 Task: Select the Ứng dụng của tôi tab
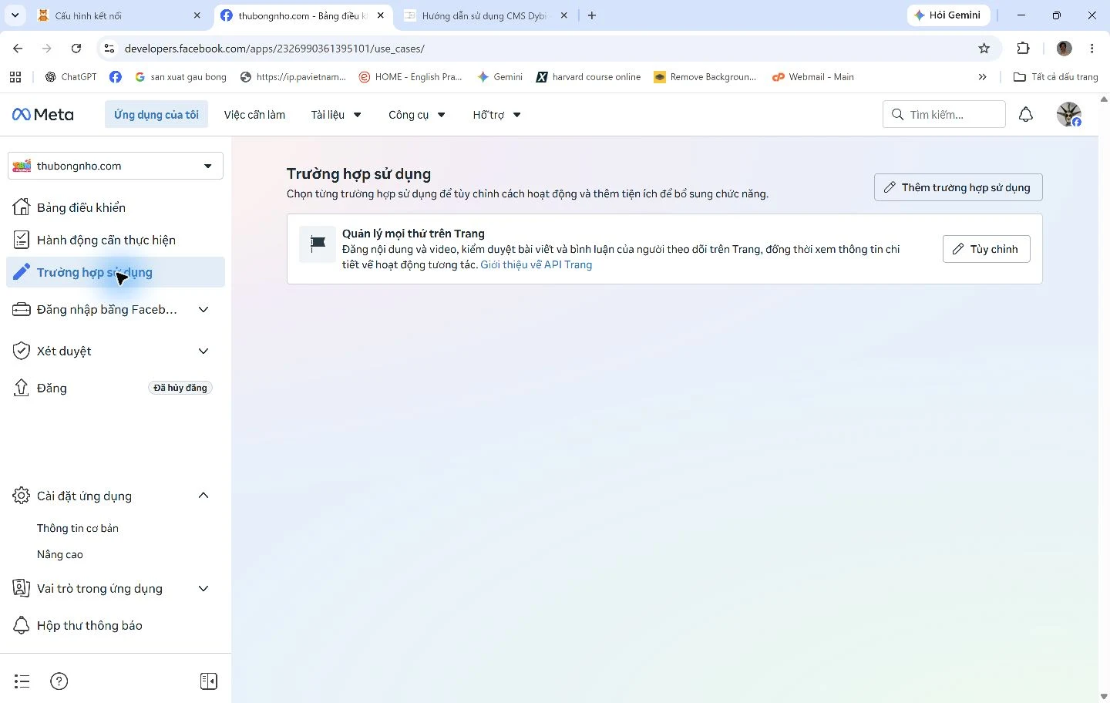156,115
